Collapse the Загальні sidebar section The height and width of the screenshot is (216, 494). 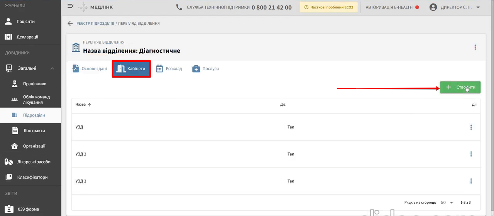(52, 68)
